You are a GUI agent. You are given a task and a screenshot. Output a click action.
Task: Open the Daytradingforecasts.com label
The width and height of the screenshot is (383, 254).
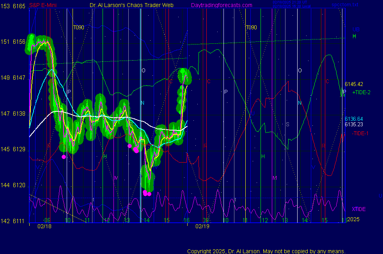click(222, 5)
